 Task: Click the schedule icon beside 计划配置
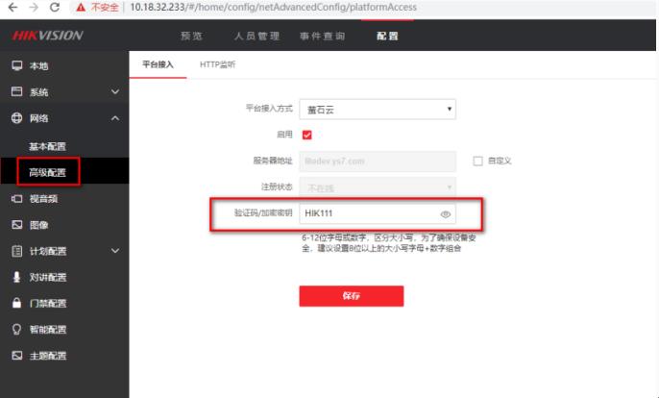[17, 251]
